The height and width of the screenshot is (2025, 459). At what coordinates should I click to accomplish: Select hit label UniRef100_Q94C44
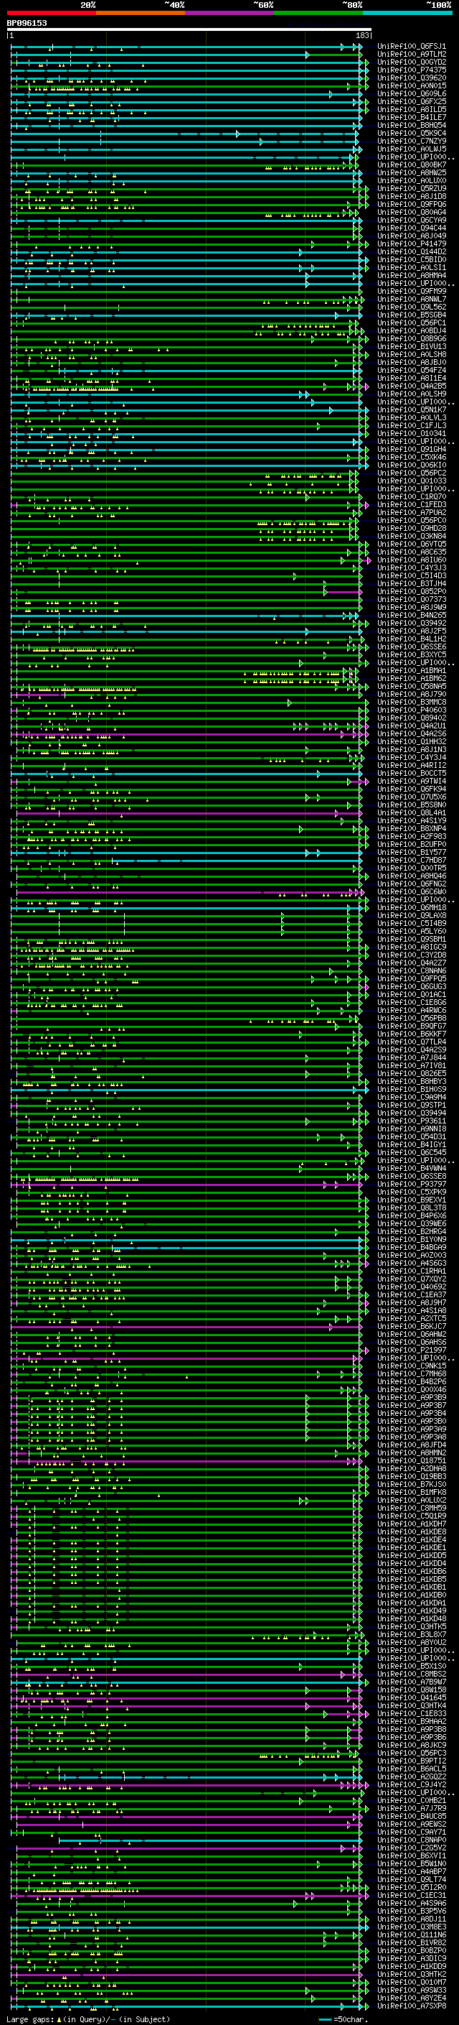tap(412, 228)
